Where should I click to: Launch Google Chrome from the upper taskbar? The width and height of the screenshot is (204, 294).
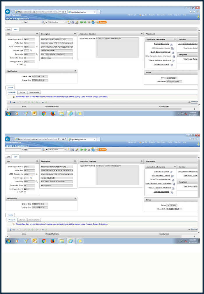(x=44, y=114)
